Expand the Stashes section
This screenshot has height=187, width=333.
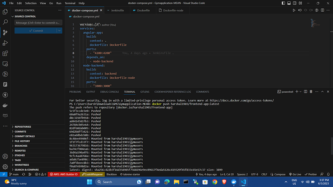(x=38, y=155)
